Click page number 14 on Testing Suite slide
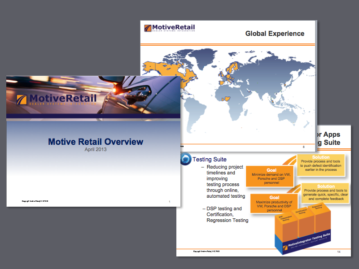 pyautogui.click(x=339, y=252)
